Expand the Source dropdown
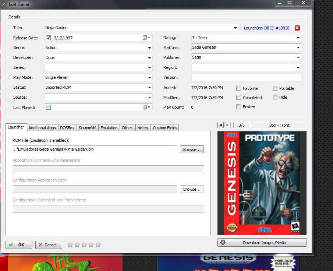 click(x=149, y=97)
